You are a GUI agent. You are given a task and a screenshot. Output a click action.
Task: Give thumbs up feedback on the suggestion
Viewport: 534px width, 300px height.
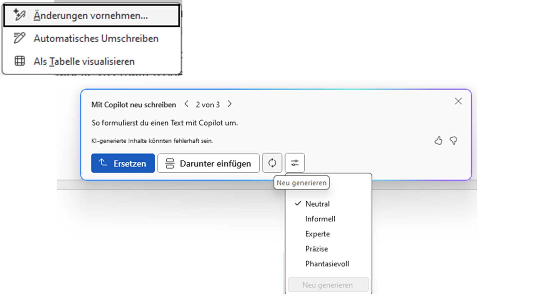pos(438,141)
